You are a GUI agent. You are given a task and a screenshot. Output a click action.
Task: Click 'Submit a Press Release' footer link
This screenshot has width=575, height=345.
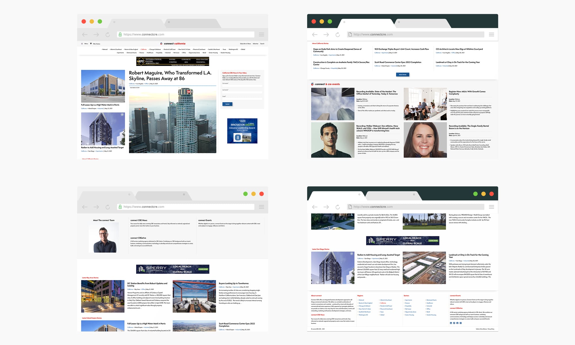[481, 329]
